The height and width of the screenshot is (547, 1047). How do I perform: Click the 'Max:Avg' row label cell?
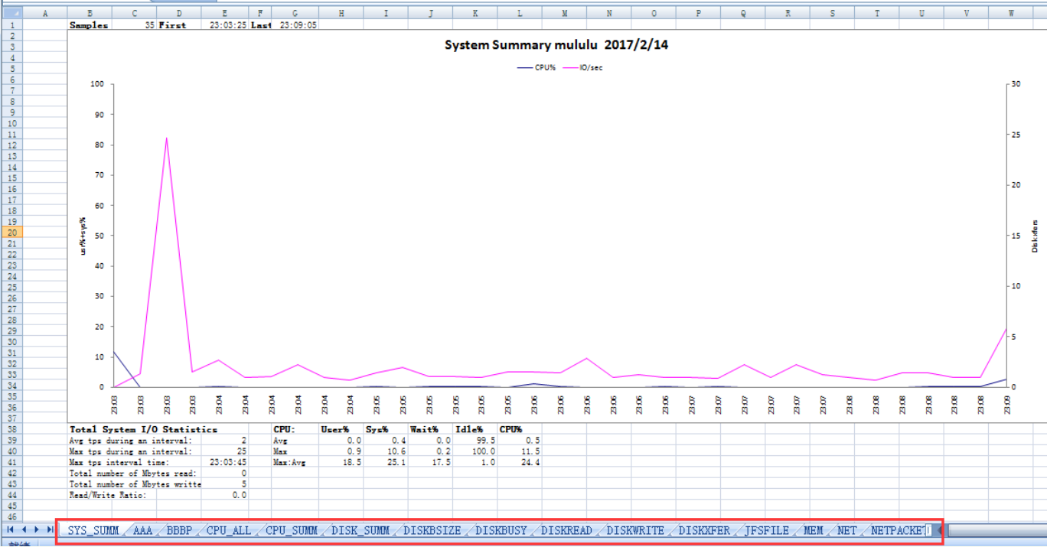pyautogui.click(x=295, y=462)
